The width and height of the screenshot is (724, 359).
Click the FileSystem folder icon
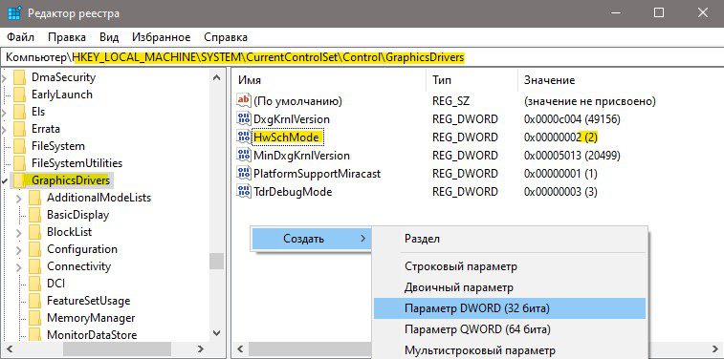(x=20, y=146)
